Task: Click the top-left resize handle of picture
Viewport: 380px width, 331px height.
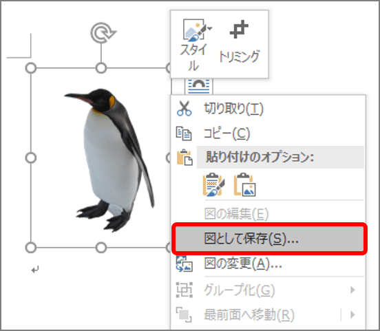Action: [x=31, y=68]
